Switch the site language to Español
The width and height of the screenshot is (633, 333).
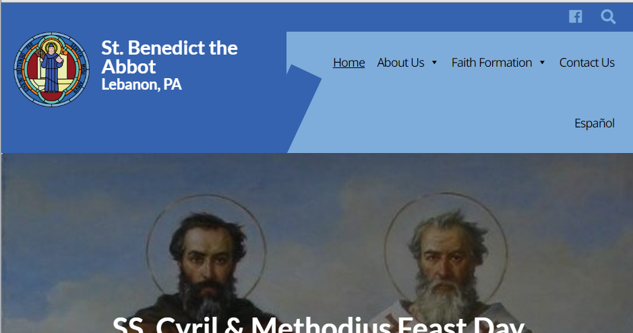pyautogui.click(x=594, y=123)
